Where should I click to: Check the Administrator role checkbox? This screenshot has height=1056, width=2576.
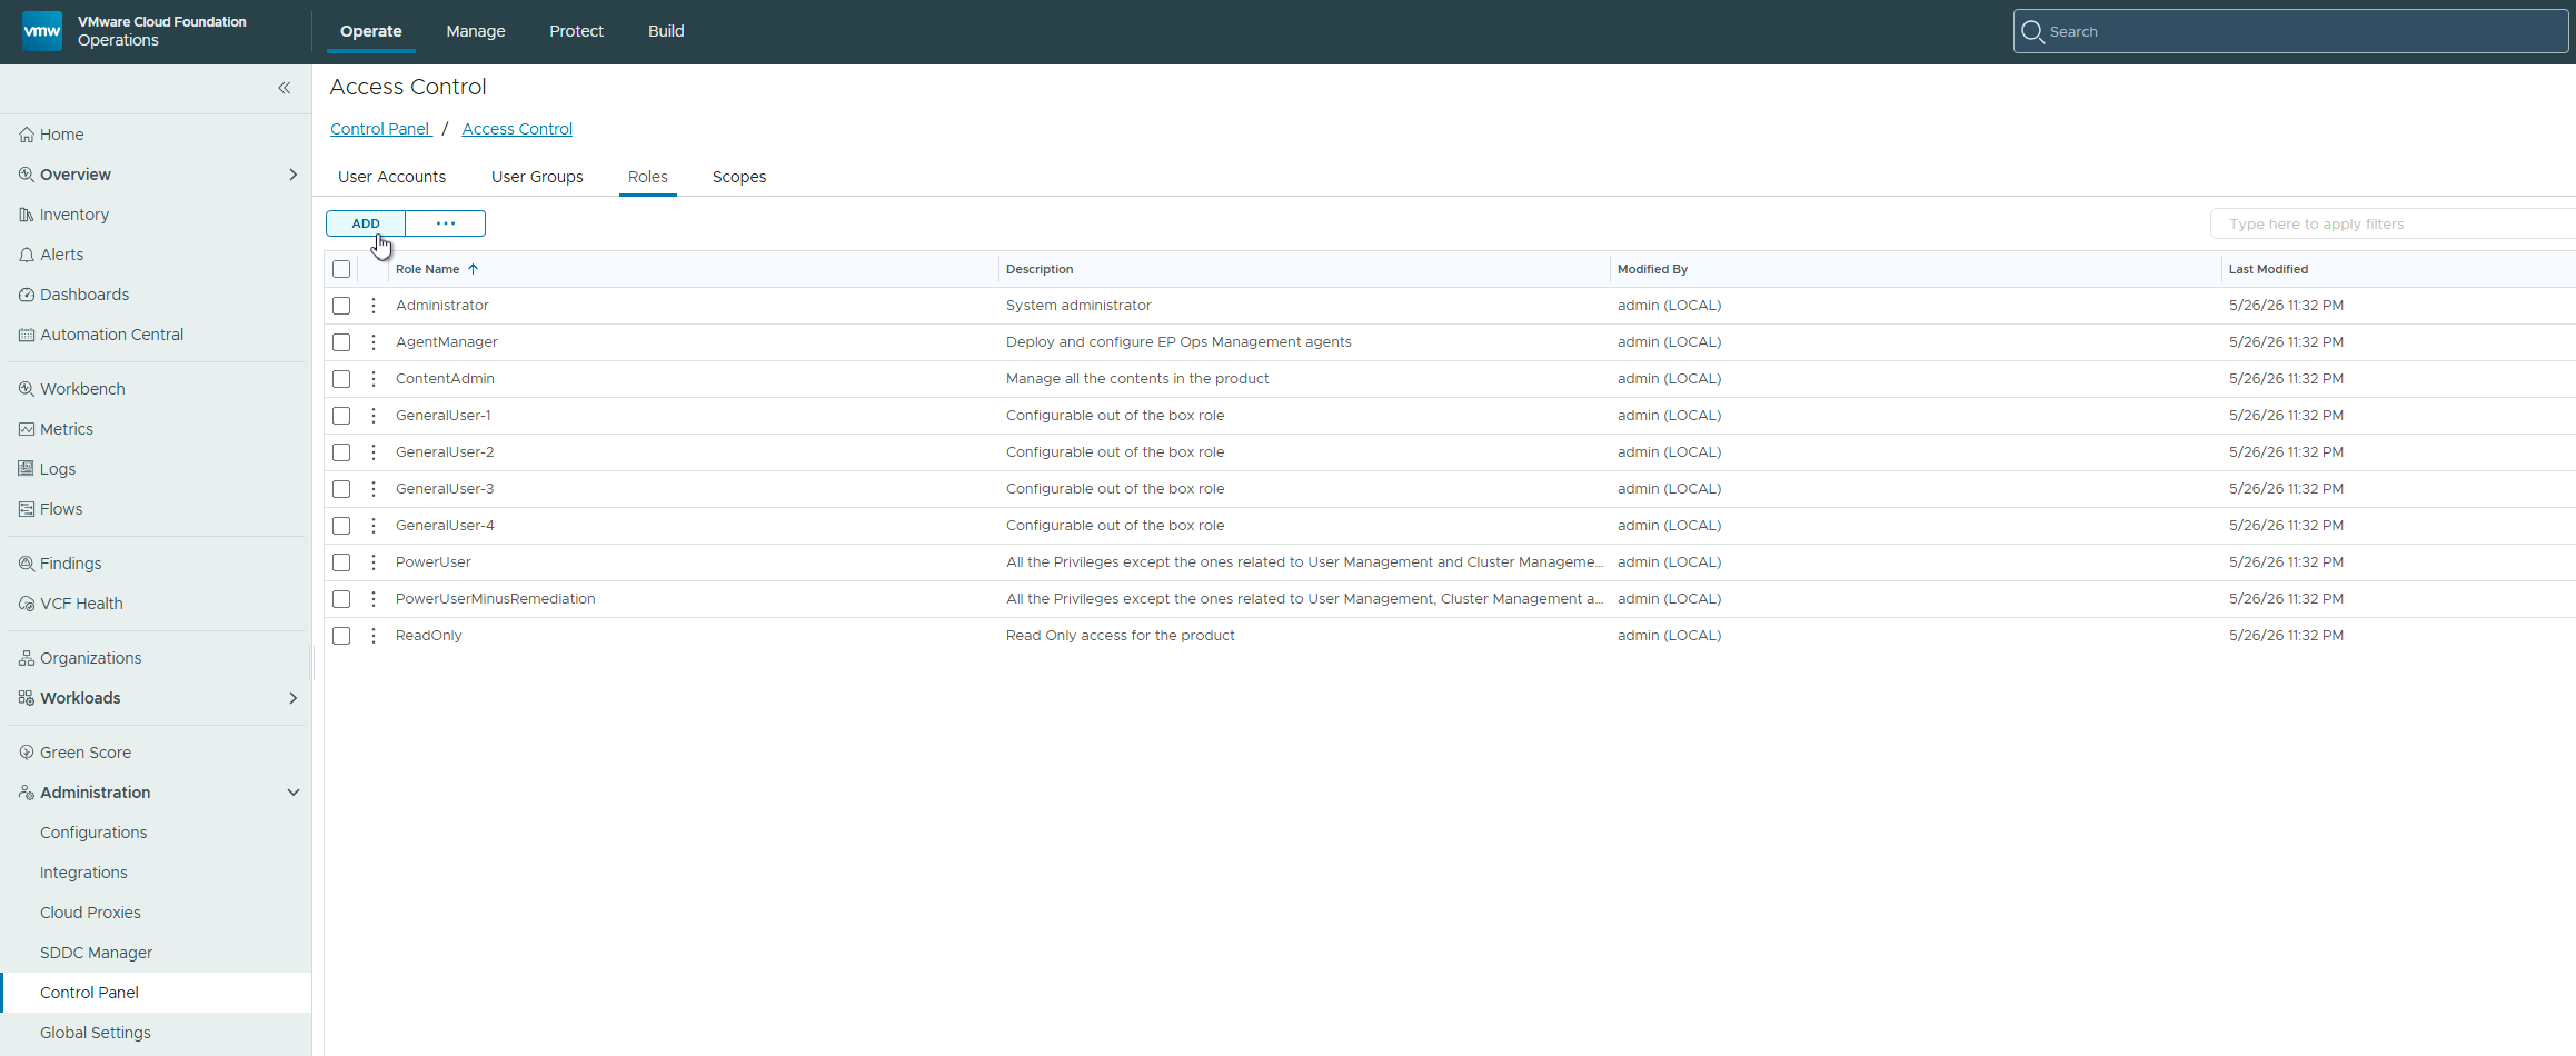(x=341, y=305)
